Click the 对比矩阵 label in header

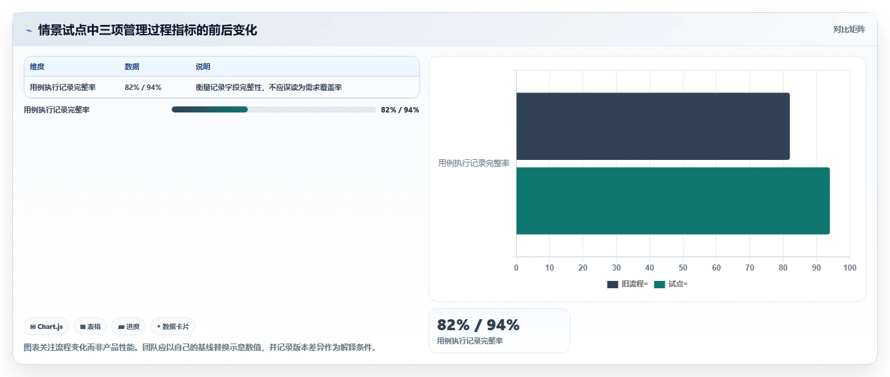(x=849, y=29)
